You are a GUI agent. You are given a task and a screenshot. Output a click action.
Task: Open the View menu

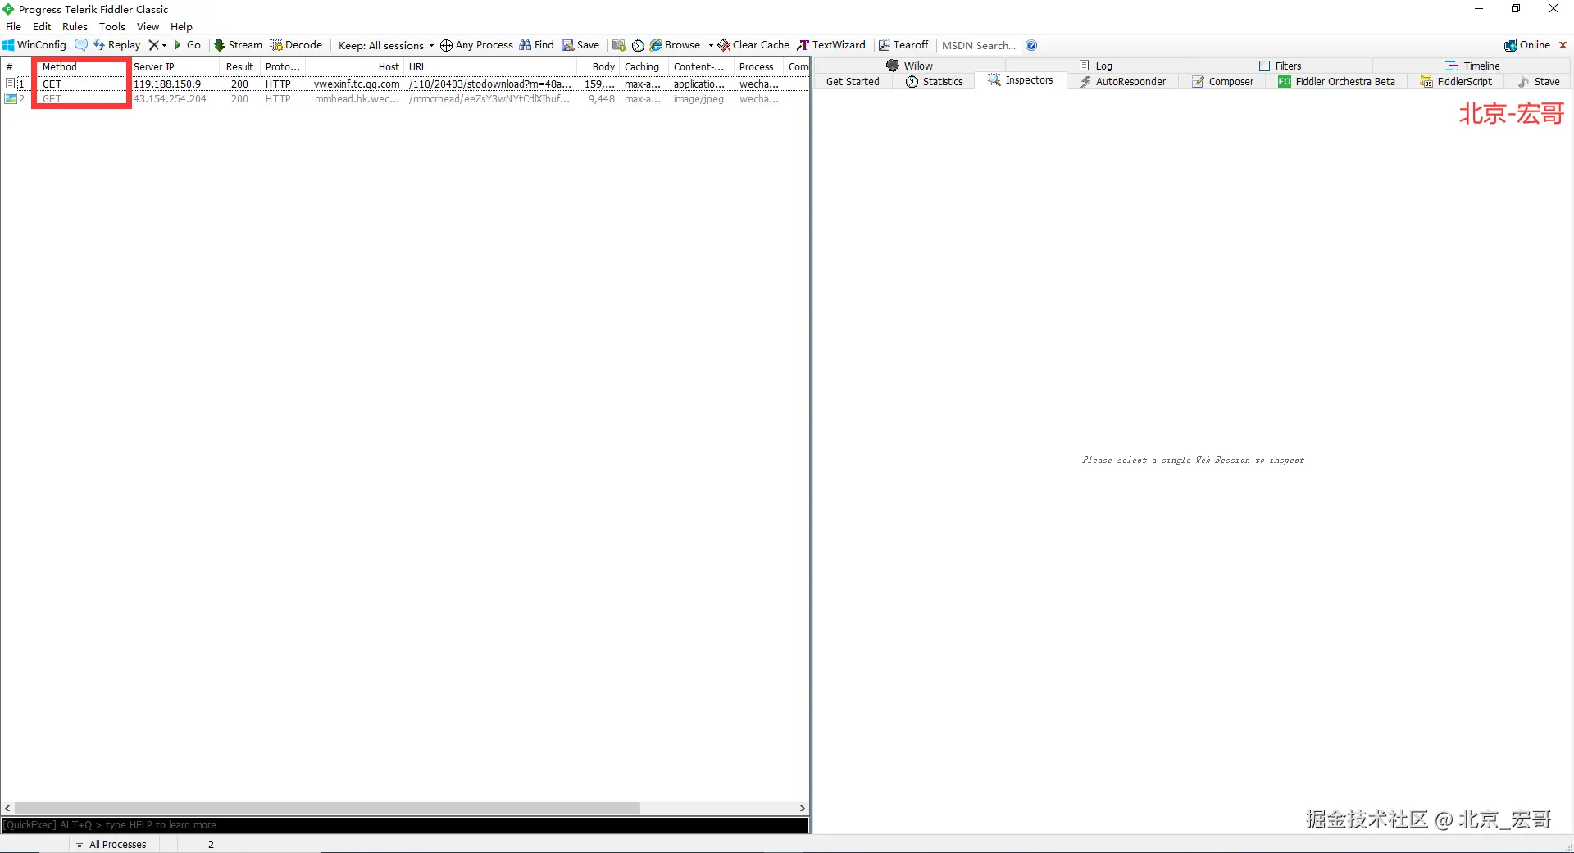pyautogui.click(x=148, y=26)
